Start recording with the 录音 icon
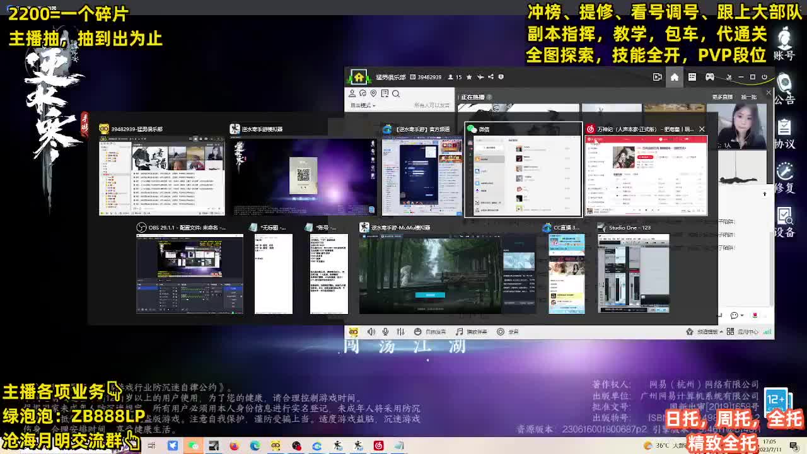This screenshot has height=454, width=807. (x=500, y=332)
